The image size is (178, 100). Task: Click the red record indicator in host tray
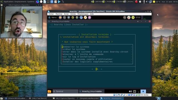click(x=136, y=2)
